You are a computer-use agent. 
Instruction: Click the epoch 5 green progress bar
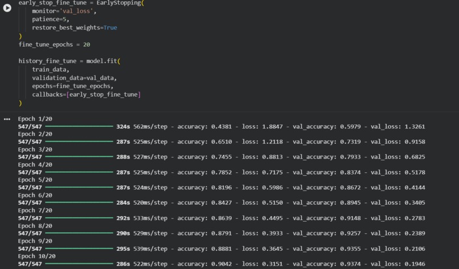click(x=79, y=187)
